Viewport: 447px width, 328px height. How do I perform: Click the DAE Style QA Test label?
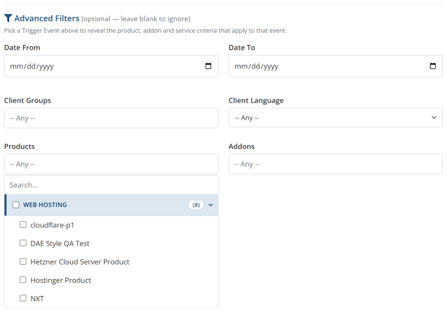(60, 243)
